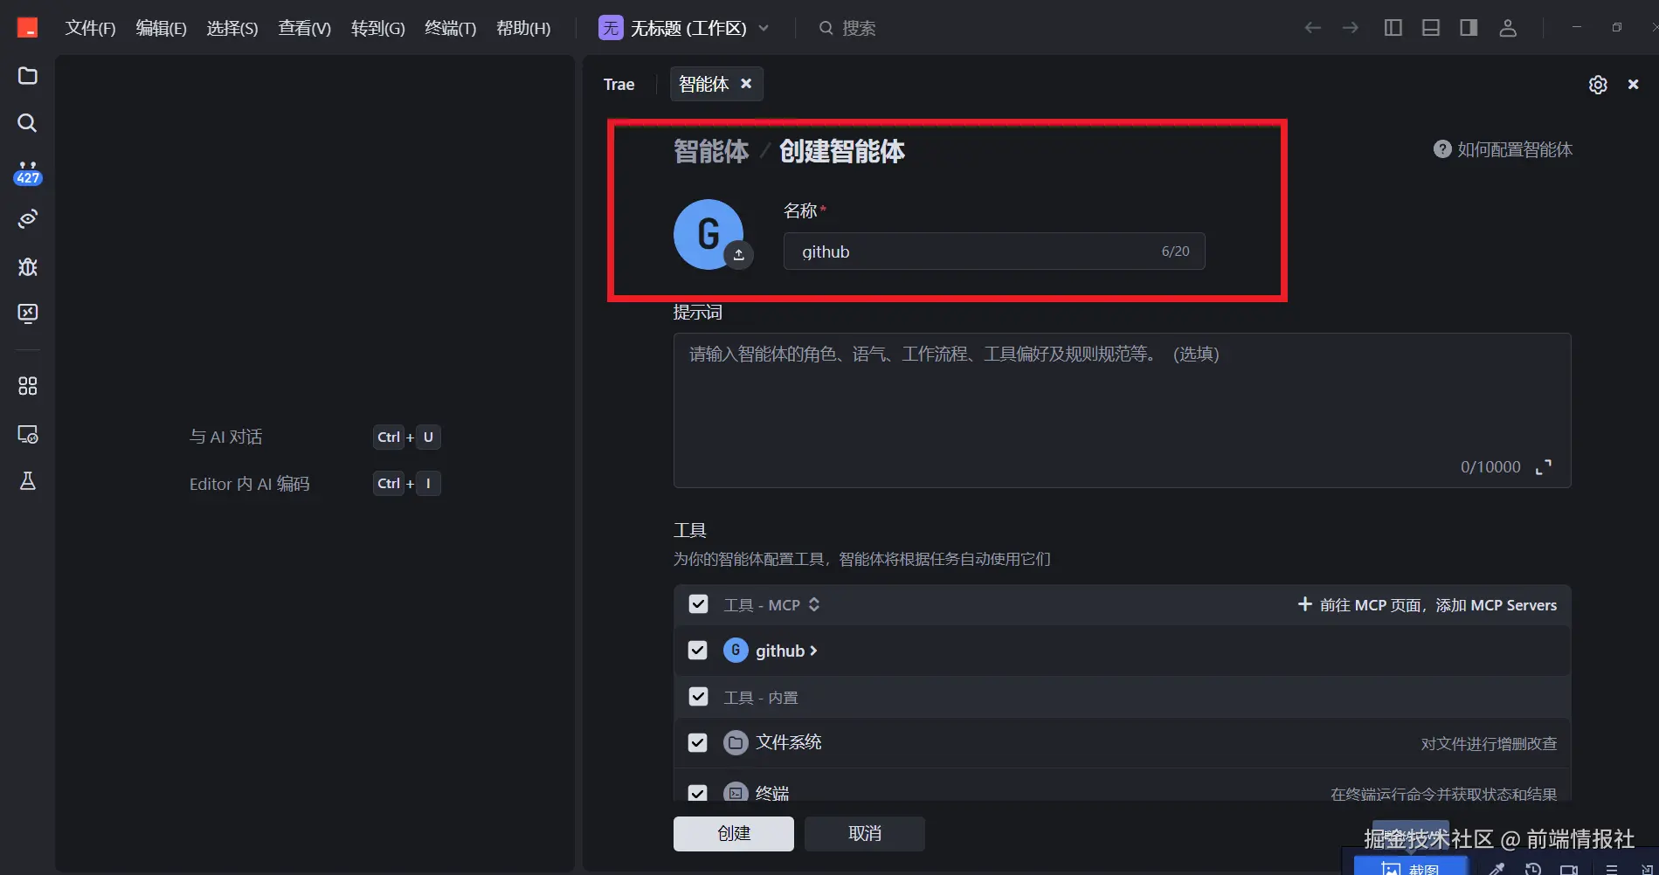Click the 创建 button
Screen dimensions: 1659x875
tap(734, 834)
